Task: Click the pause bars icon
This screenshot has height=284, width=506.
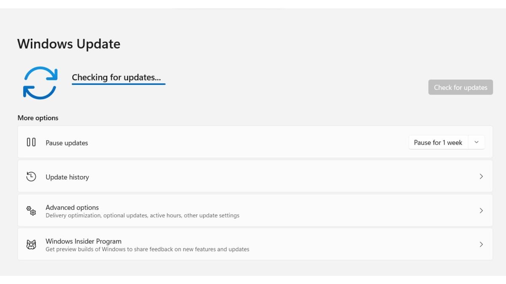Action: point(31,142)
